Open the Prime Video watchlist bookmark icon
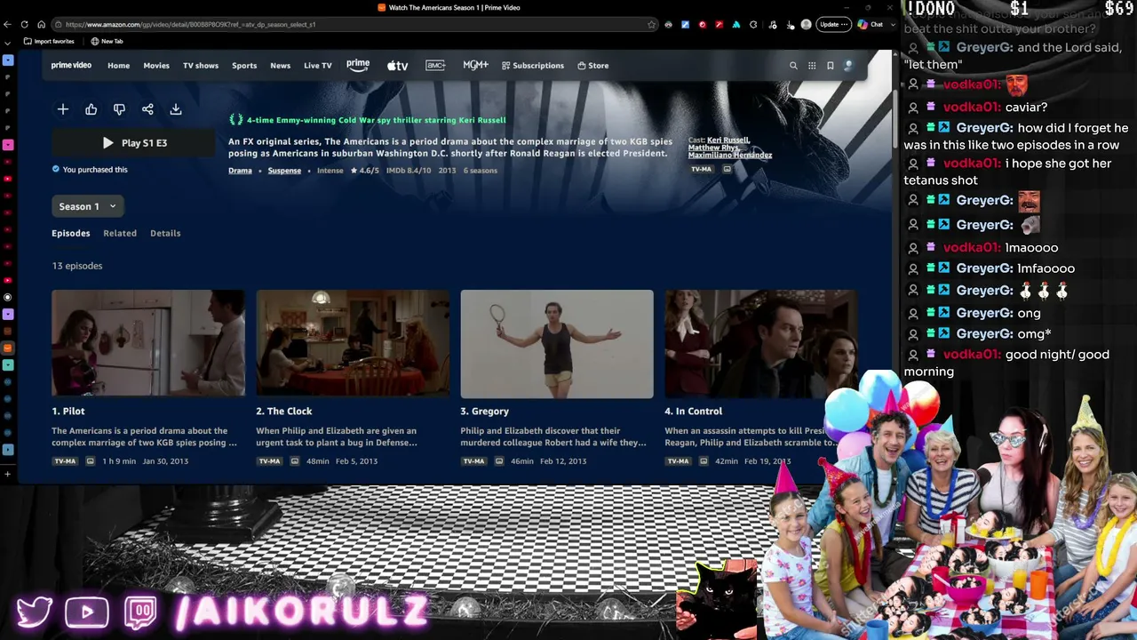 pyautogui.click(x=831, y=65)
